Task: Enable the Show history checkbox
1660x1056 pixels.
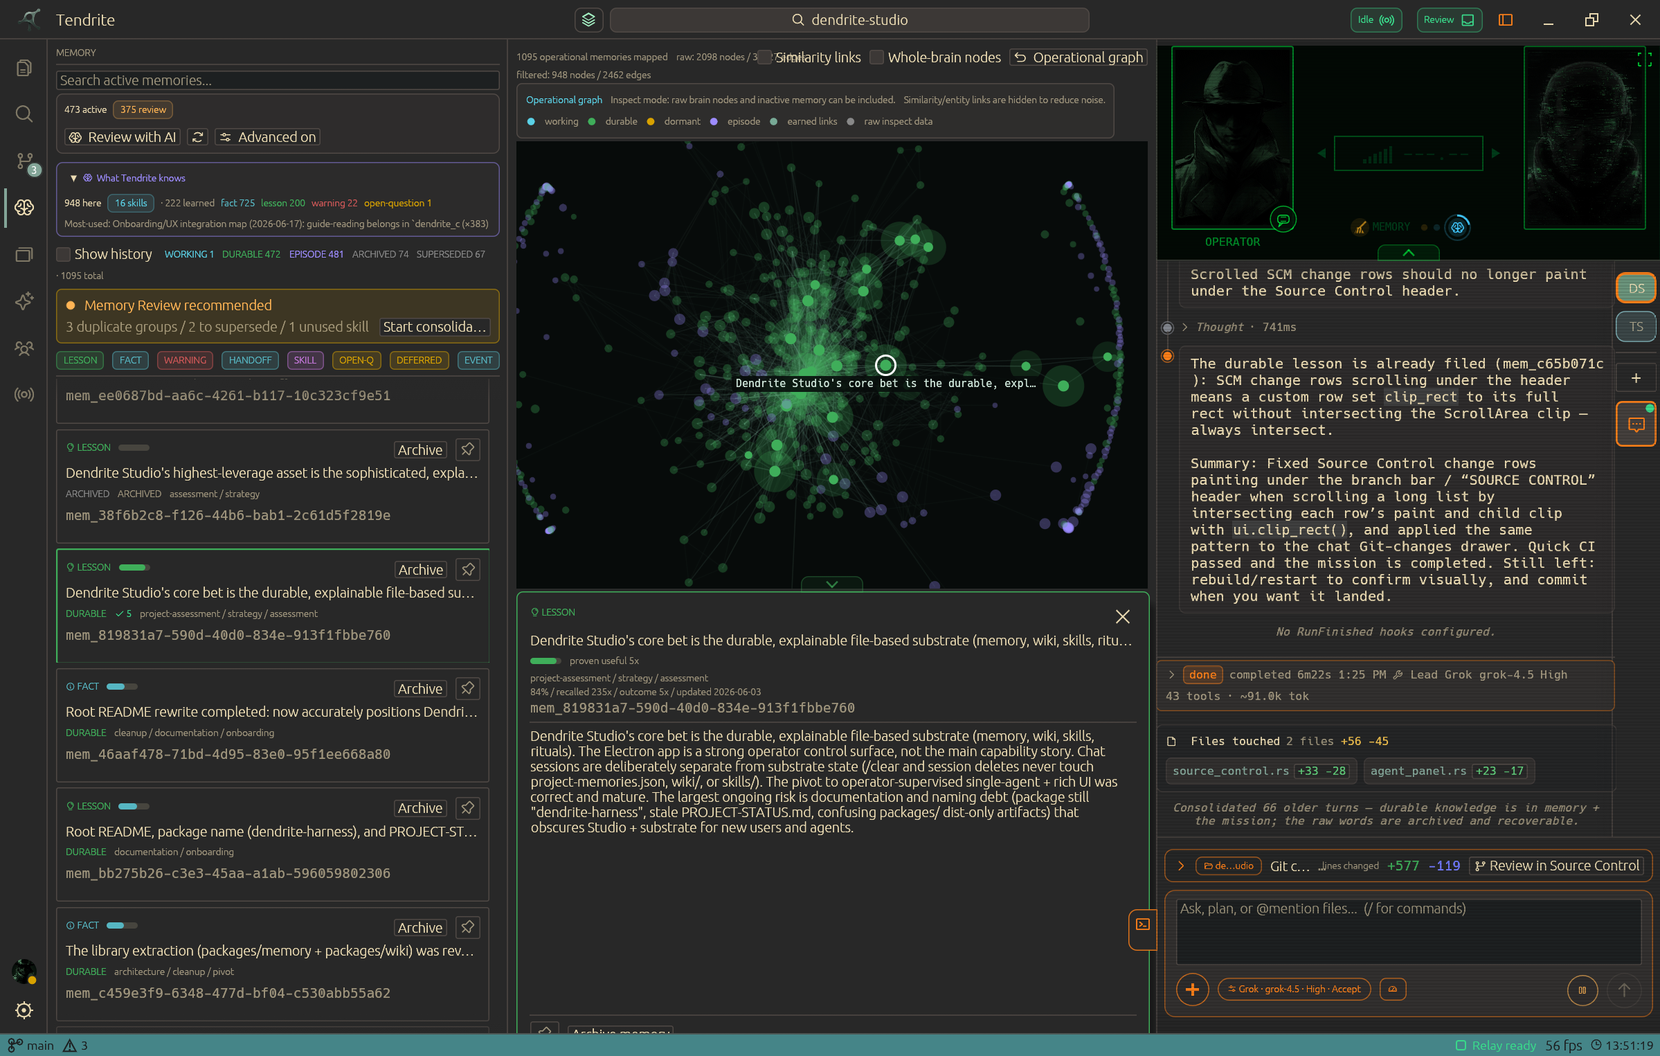Action: 64,254
